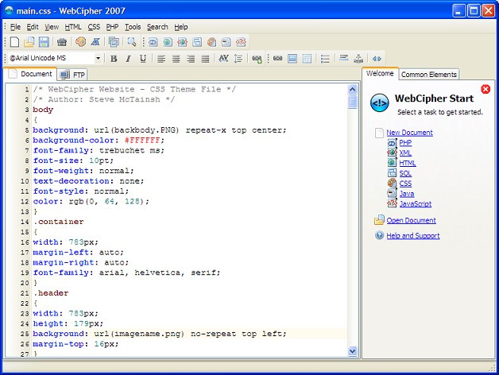
Task: Open the CSS menu
Action: tap(94, 27)
